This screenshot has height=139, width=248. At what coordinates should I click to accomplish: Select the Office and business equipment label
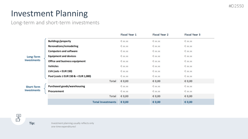point(67,61)
